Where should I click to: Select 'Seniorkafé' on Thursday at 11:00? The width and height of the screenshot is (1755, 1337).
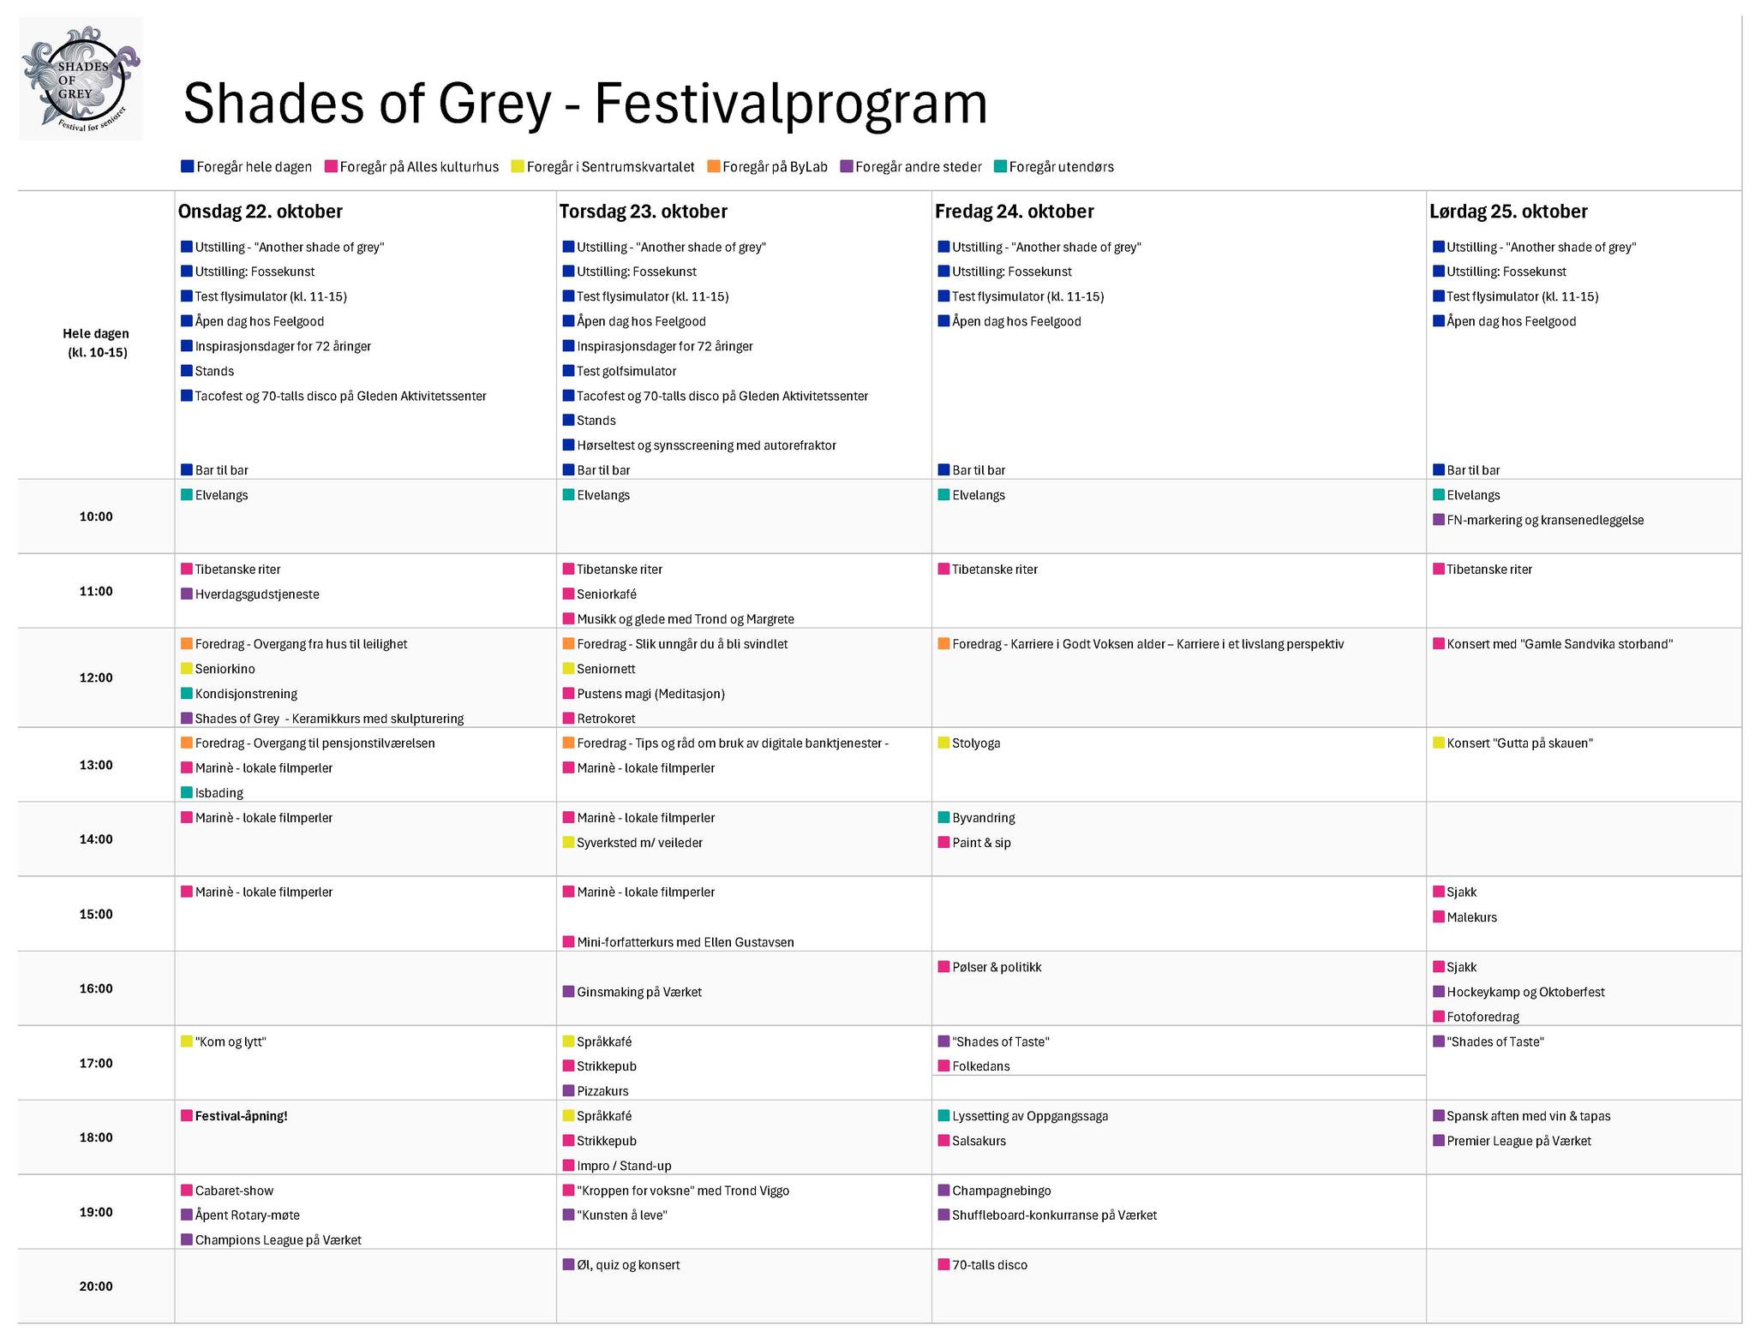pyautogui.click(x=607, y=594)
